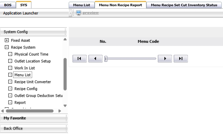Click the previous page arrow button
Viewport: 223px width, 134px height.
95,59
